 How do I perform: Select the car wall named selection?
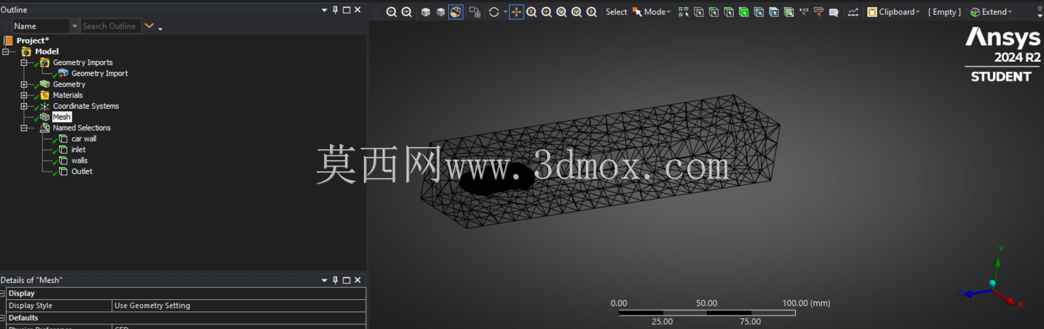pos(84,139)
